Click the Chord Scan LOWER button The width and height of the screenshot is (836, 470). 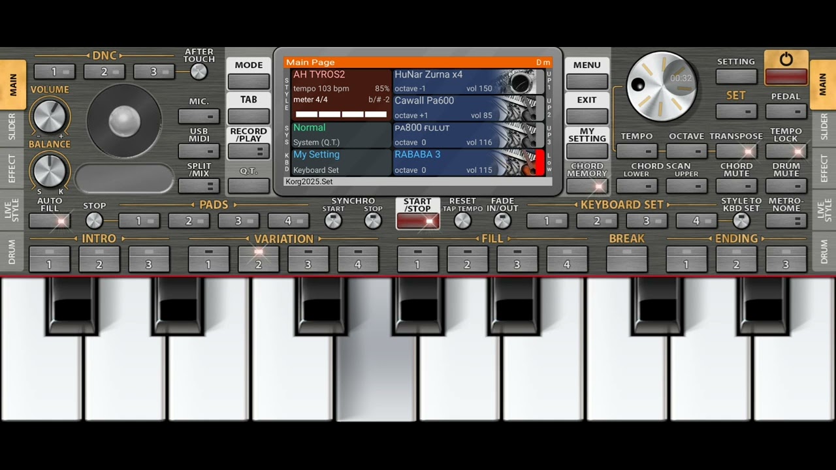(637, 185)
